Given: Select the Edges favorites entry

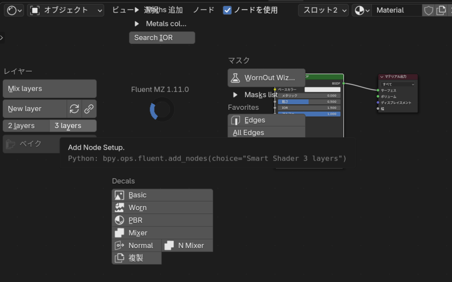Looking at the screenshot, I should pyautogui.click(x=266, y=120).
